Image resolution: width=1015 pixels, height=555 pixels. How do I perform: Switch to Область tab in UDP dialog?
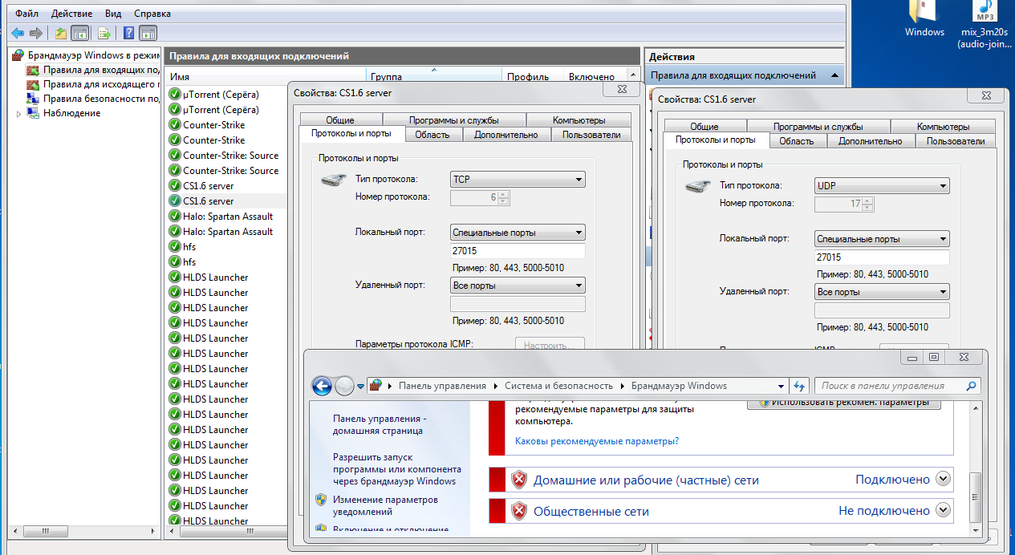[x=797, y=141]
